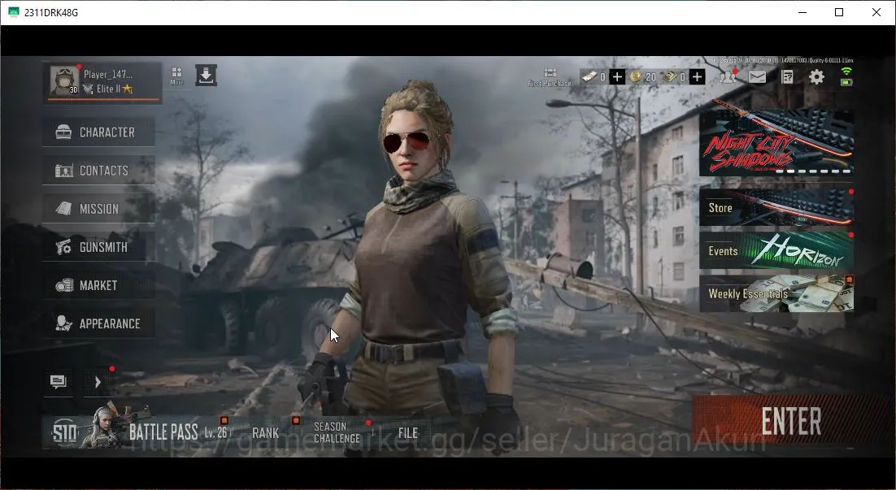Open the APPEARANCE menu

pyautogui.click(x=98, y=323)
